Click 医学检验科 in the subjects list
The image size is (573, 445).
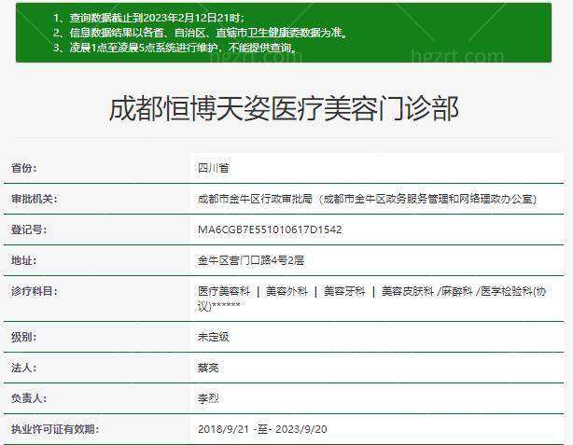tap(506, 291)
